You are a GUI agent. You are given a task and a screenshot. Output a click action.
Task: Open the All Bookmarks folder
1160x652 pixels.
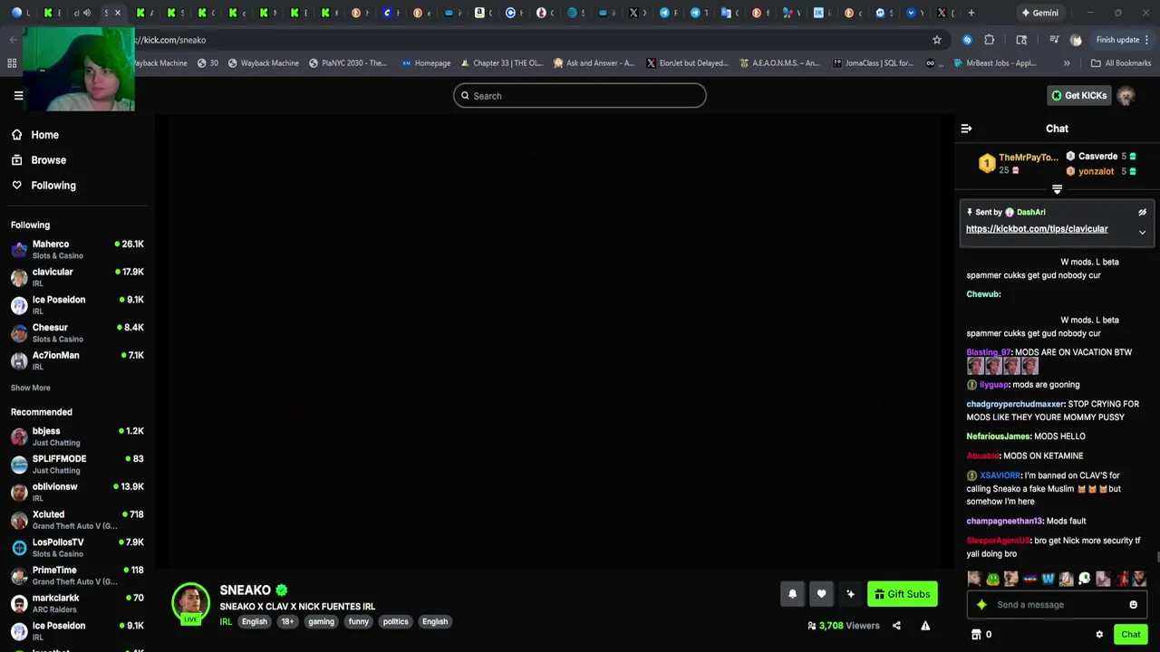point(1121,63)
